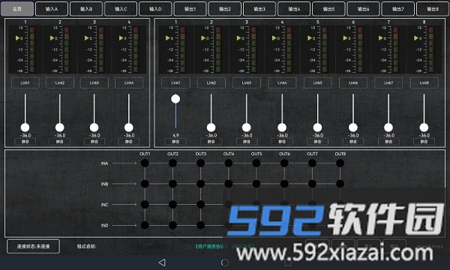Mute output channel 8 with 静音
The image size is (450, 270).
point(424,142)
